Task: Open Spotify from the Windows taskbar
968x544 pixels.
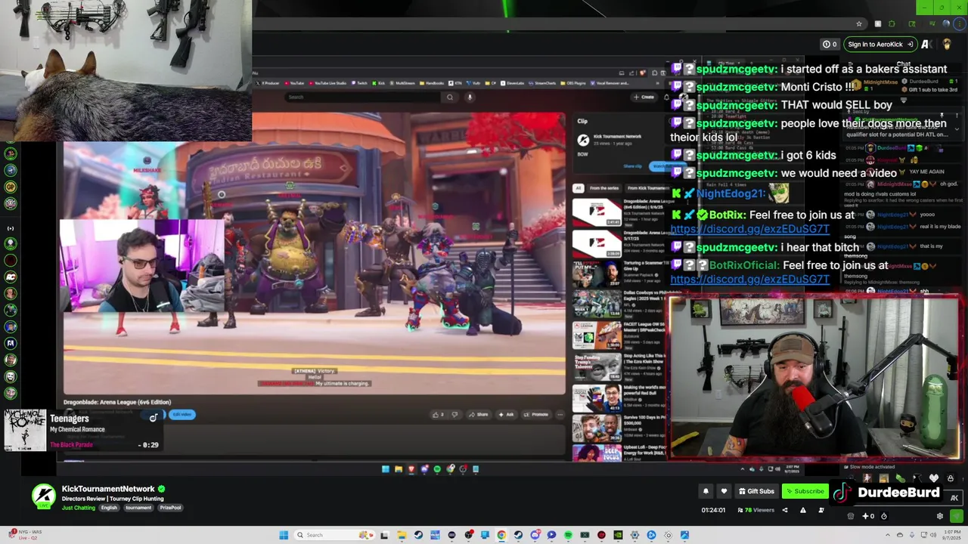Action: click(x=568, y=535)
